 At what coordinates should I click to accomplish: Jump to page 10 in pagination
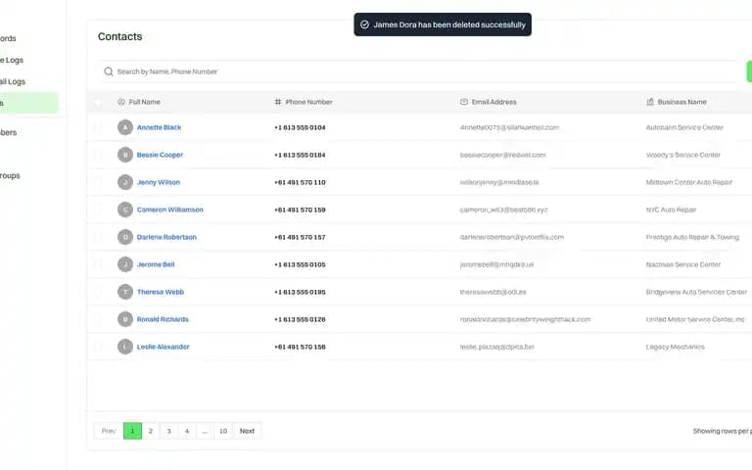click(x=223, y=431)
